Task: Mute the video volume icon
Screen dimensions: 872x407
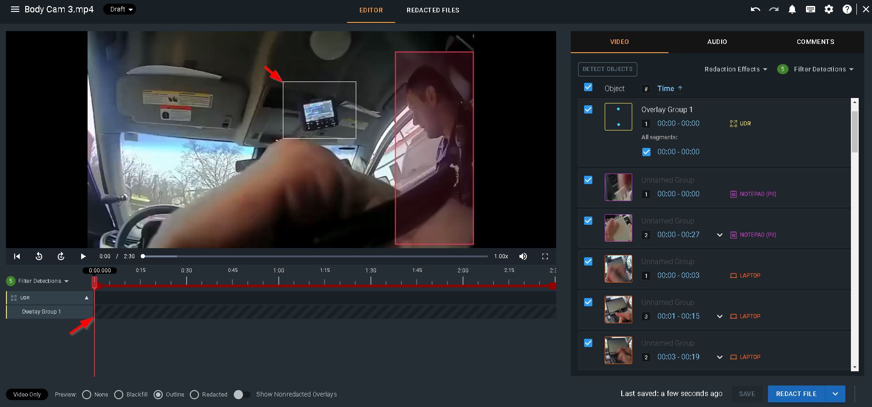Action: (523, 256)
